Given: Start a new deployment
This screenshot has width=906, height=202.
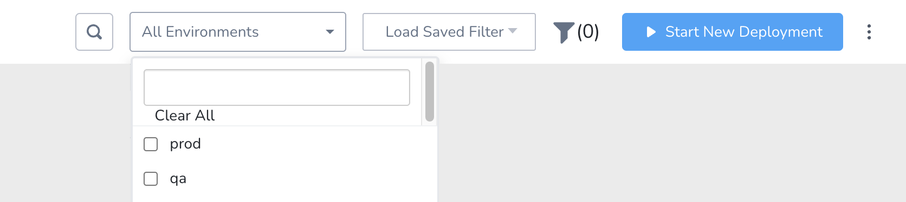Looking at the screenshot, I should 732,32.
